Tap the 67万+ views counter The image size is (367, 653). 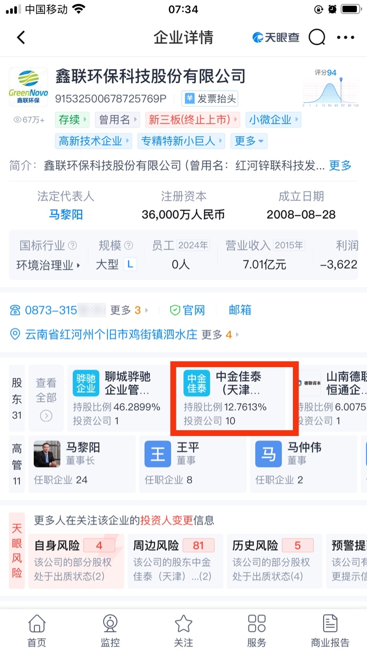[x=29, y=120]
